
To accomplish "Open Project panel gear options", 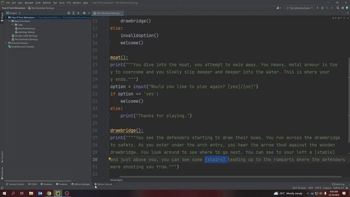I will coord(84,13).
